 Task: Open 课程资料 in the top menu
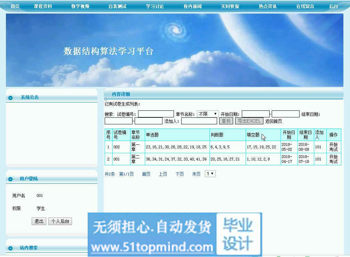[x=43, y=6]
